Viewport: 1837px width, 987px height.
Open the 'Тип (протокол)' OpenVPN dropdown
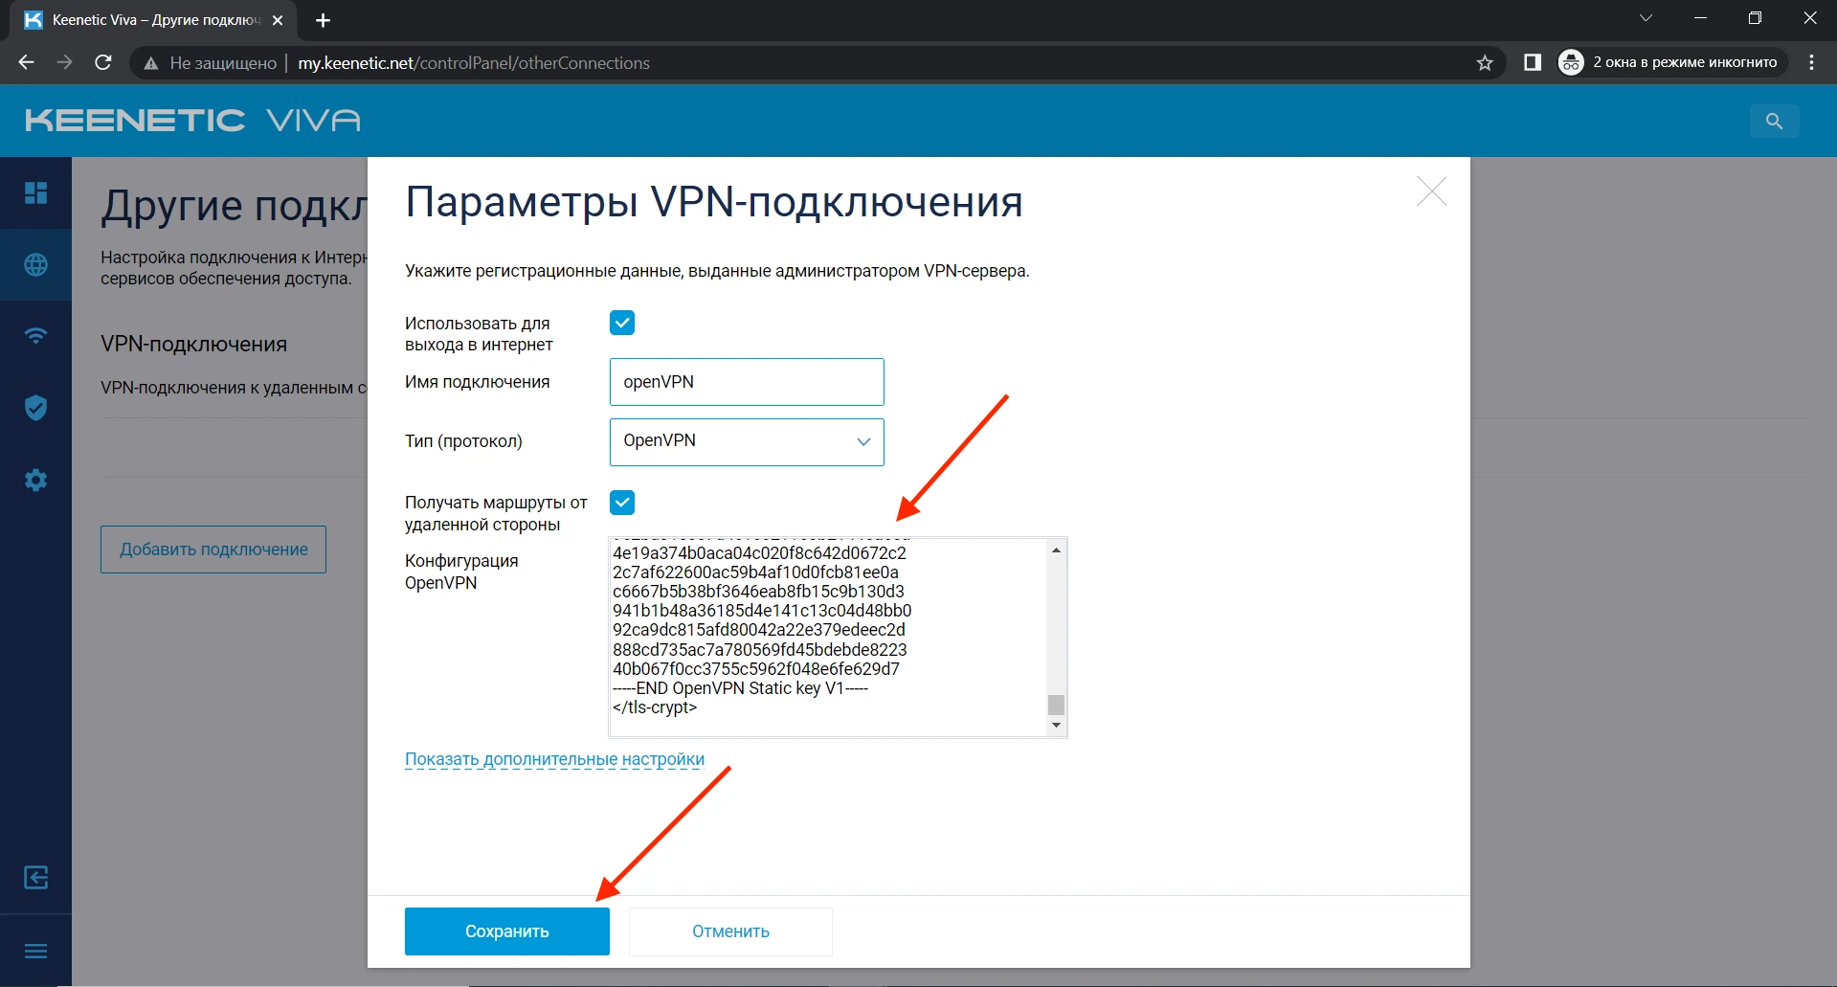click(747, 442)
